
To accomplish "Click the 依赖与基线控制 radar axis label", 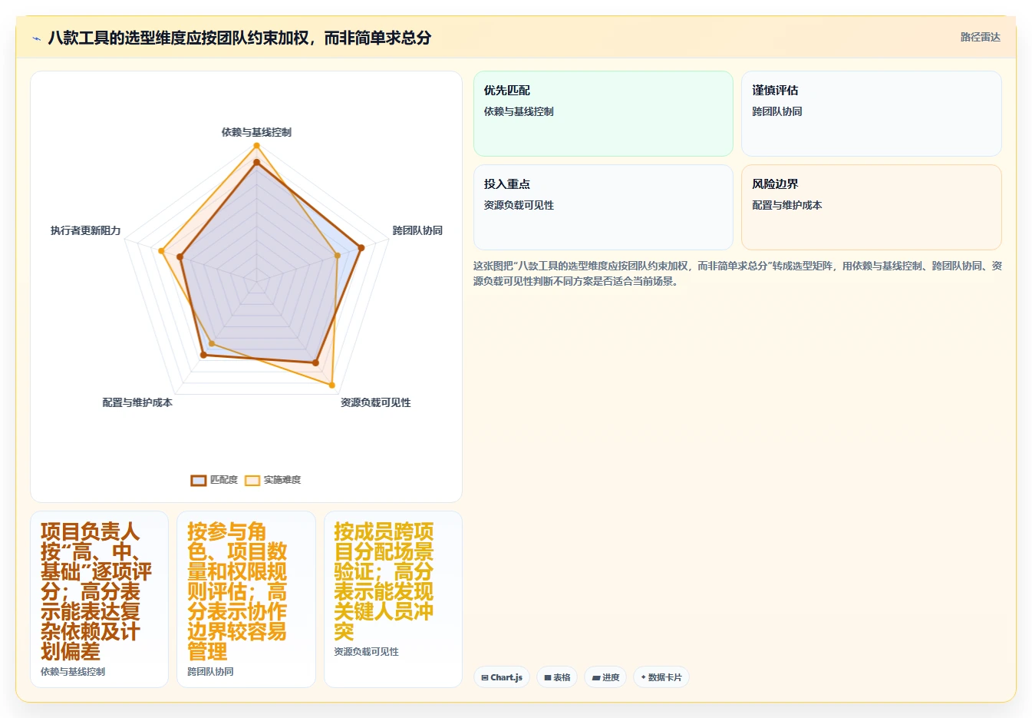I will click(x=256, y=132).
